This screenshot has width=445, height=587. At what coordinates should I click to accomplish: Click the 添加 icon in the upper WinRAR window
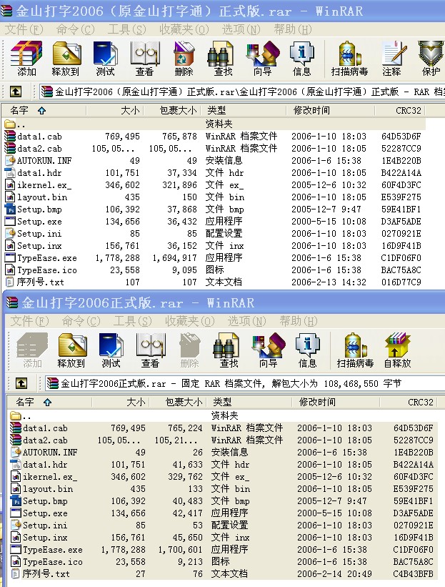coord(26,59)
